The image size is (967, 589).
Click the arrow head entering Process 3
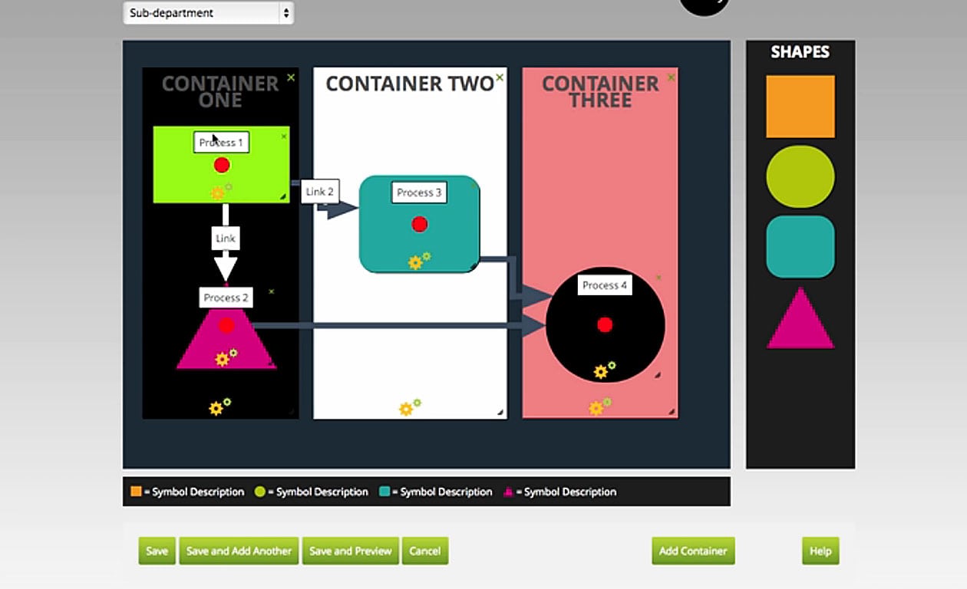tap(342, 209)
